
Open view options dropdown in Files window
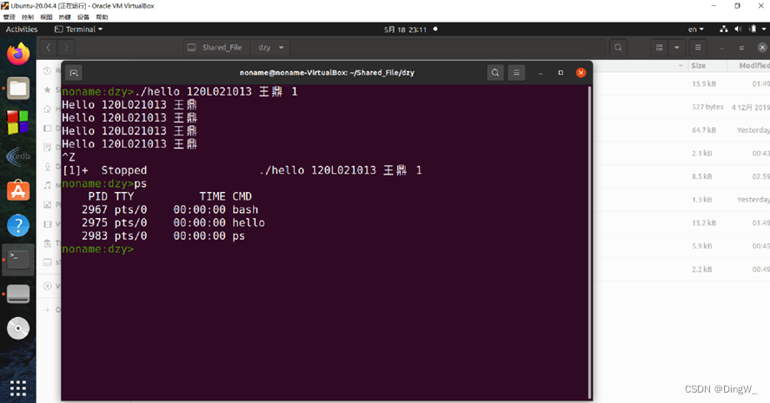[677, 48]
